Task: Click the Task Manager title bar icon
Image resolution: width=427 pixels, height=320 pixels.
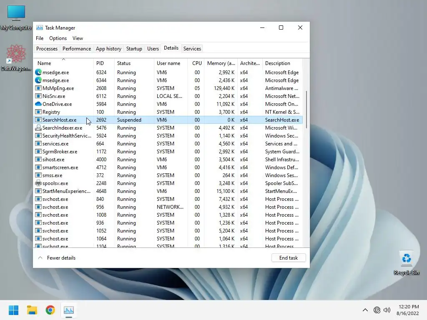Action: [40, 28]
